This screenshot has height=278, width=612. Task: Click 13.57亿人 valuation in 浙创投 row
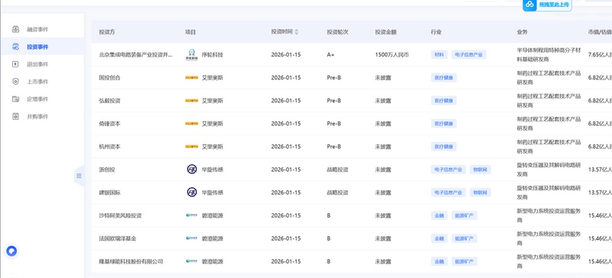[600, 170]
